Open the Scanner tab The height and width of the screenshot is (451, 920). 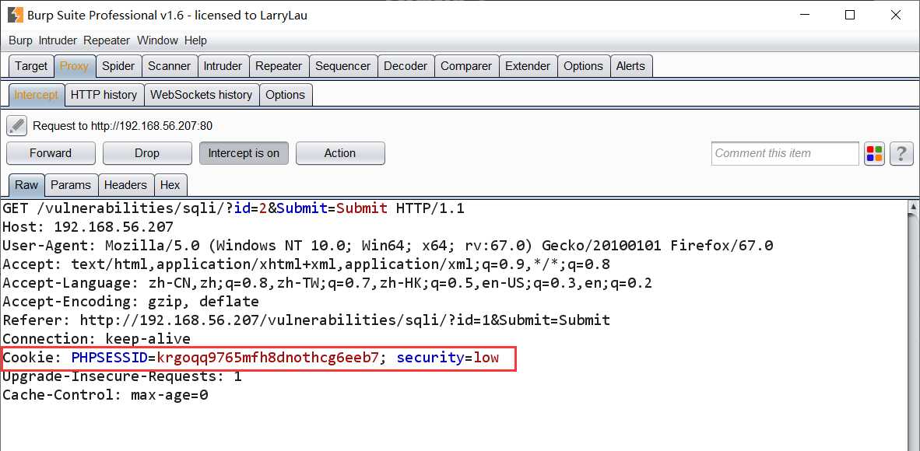point(170,66)
